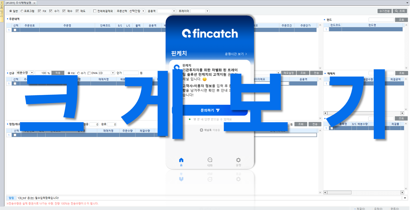Open the 홈 icon in fincatch phone
This screenshot has height=210, width=410.
[181, 160]
